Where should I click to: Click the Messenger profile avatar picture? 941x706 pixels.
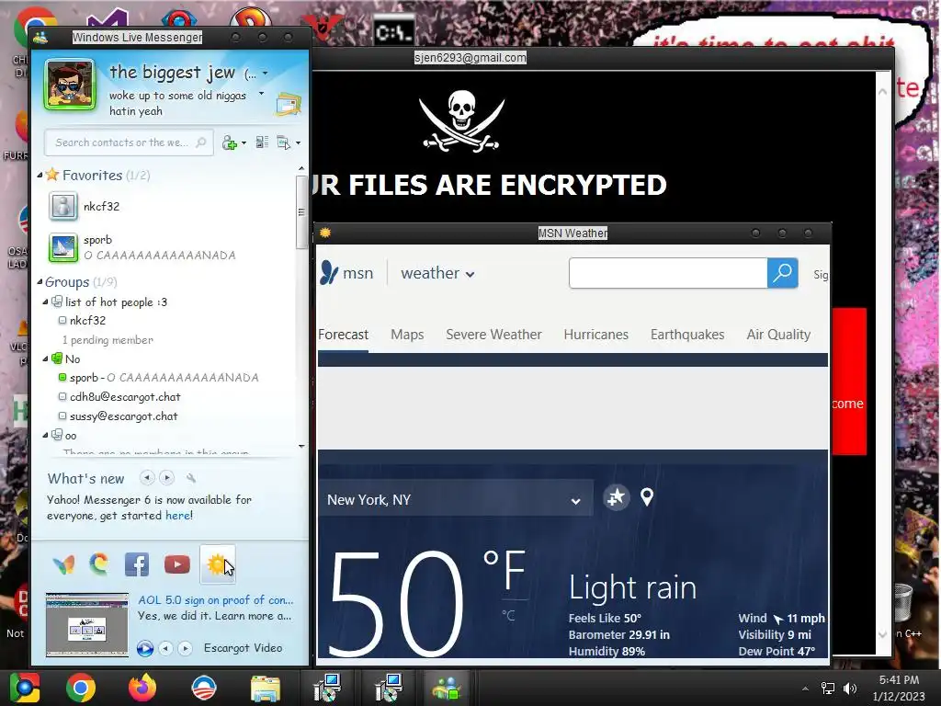coord(70,85)
